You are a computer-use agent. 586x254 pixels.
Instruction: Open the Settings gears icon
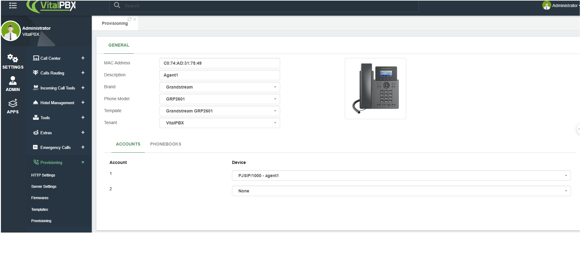click(x=13, y=58)
